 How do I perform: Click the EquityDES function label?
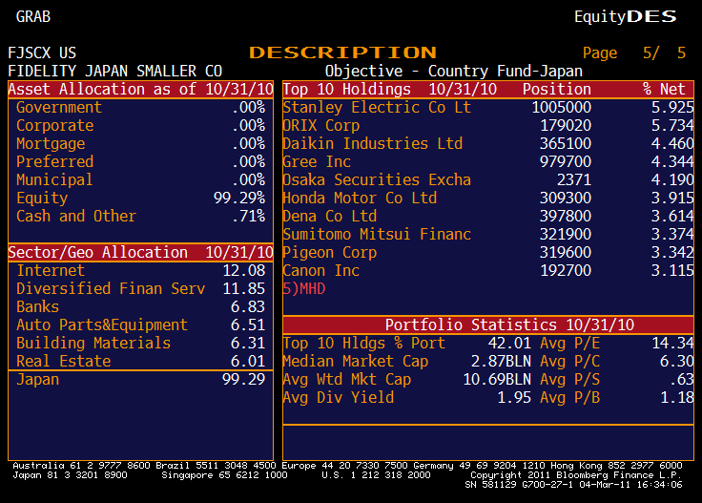tap(625, 16)
